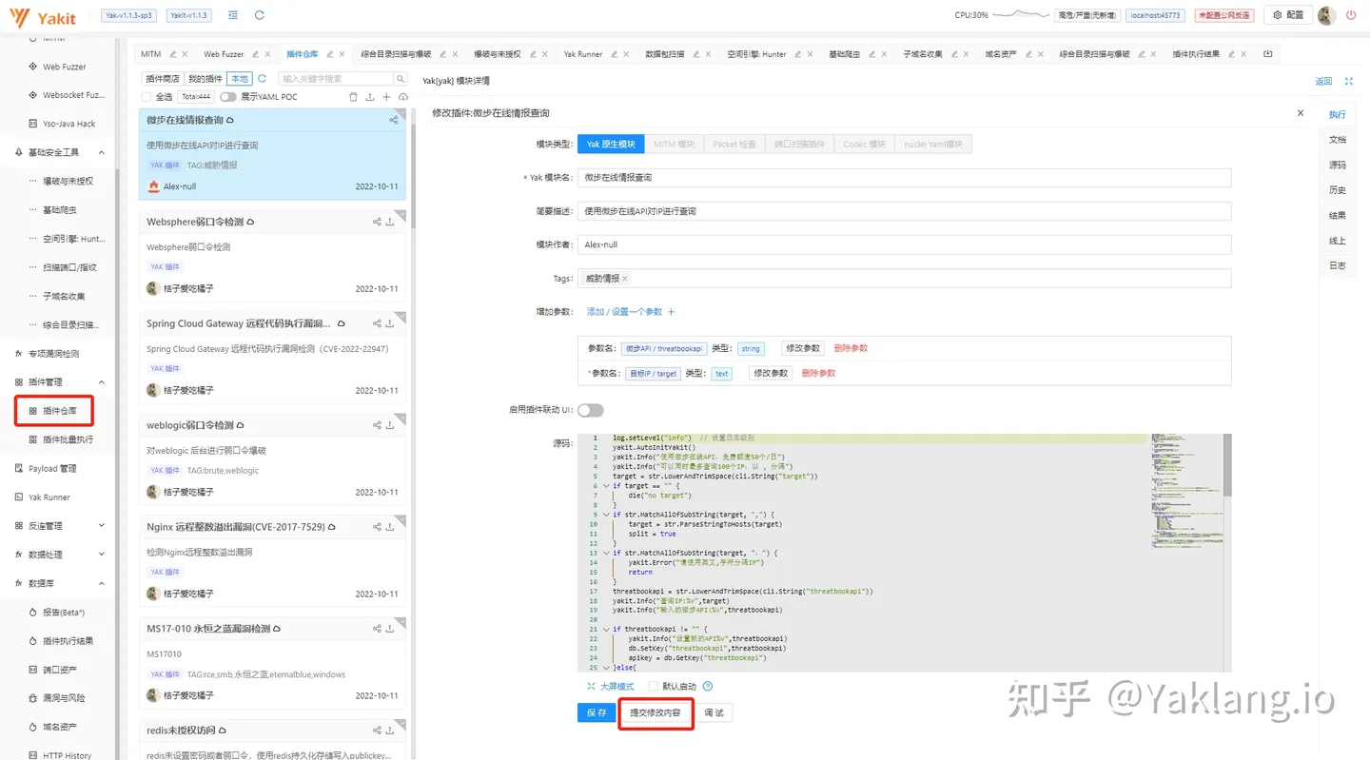Open the 日志 side tab
This screenshot has width=1370, height=760.
click(1337, 265)
